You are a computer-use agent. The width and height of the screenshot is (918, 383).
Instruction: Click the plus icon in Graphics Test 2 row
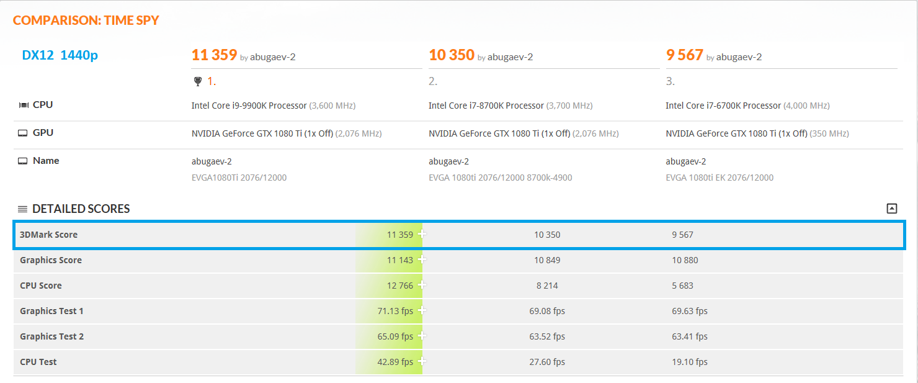[422, 336]
